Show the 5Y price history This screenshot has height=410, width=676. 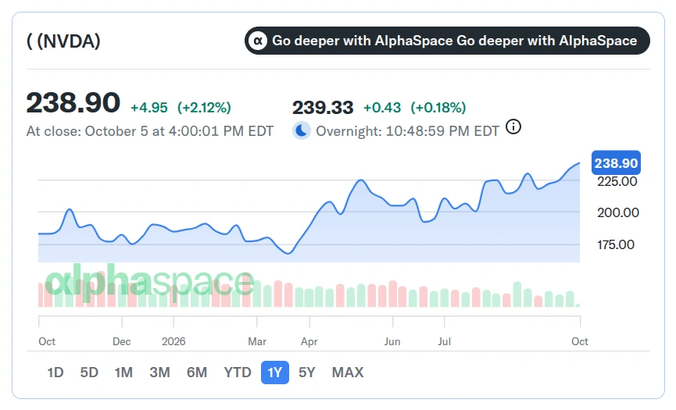click(307, 372)
